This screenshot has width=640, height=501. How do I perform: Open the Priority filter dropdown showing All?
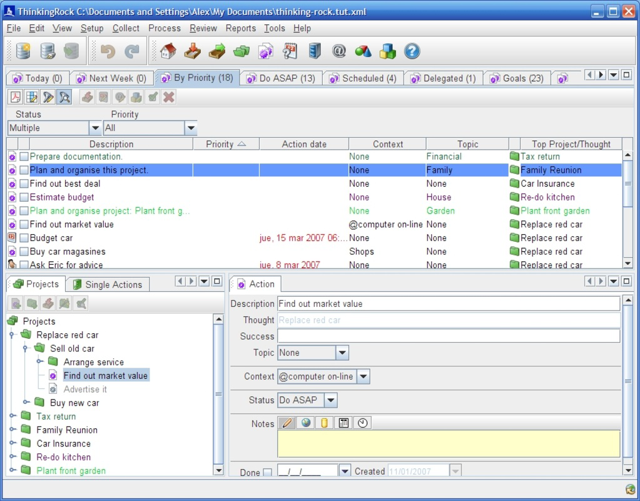tap(190, 128)
